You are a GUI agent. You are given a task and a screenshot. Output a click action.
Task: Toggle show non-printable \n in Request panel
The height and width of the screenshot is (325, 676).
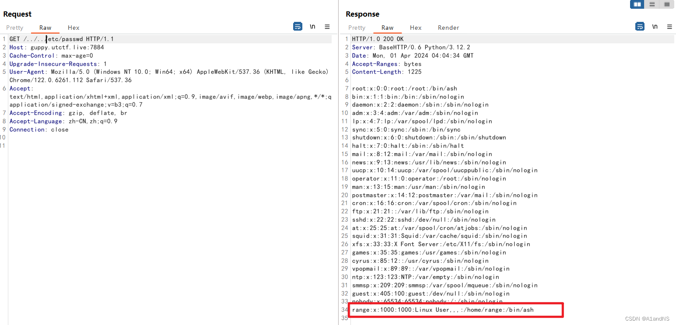click(x=312, y=27)
